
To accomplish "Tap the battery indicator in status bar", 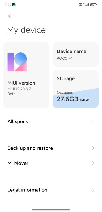I will click(x=93, y=5).
